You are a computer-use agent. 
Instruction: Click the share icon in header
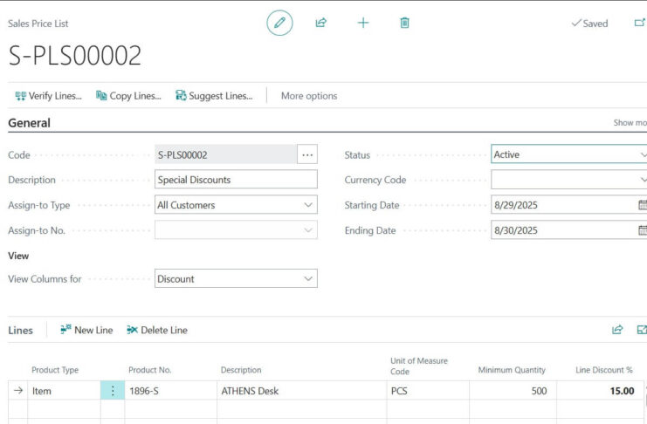coord(321,23)
